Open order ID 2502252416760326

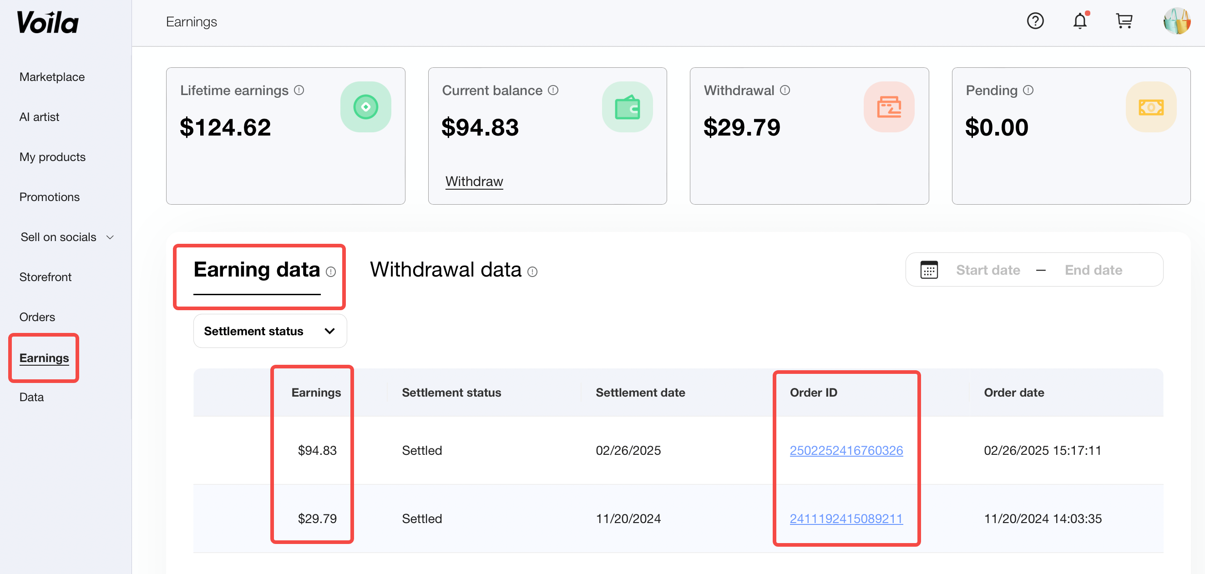(x=846, y=450)
